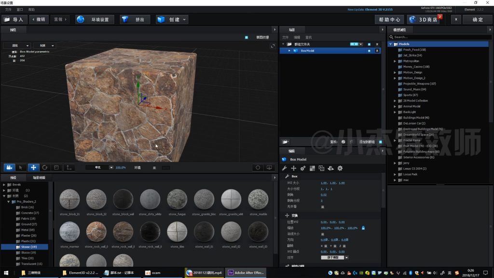This screenshot has width=494, height=278.
Task: Enable the 法线大小 checkbox
Action: [322, 234]
